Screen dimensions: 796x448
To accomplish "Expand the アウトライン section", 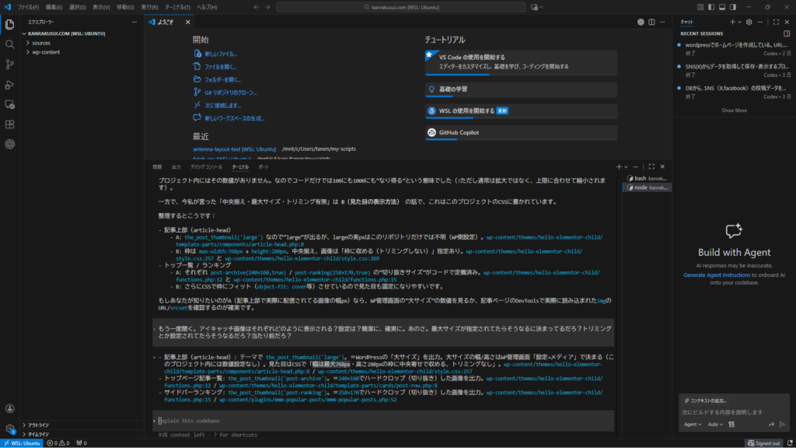I will [x=39, y=425].
